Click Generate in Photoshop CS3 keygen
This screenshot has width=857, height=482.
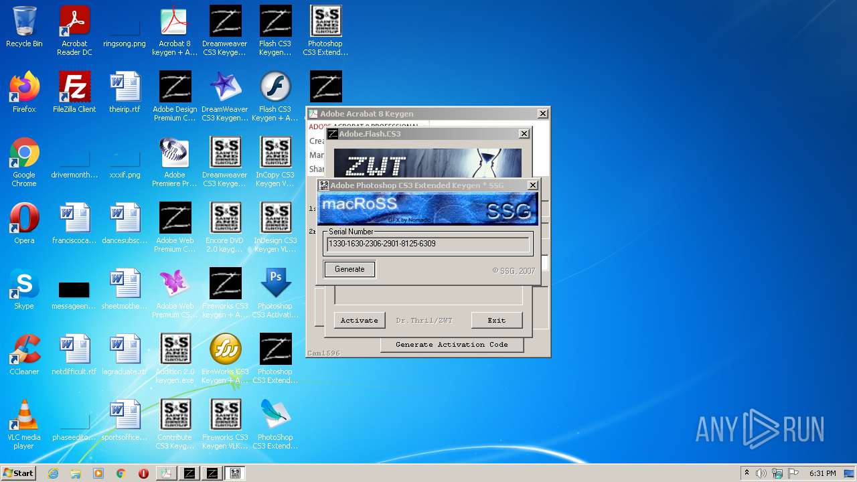[349, 269]
